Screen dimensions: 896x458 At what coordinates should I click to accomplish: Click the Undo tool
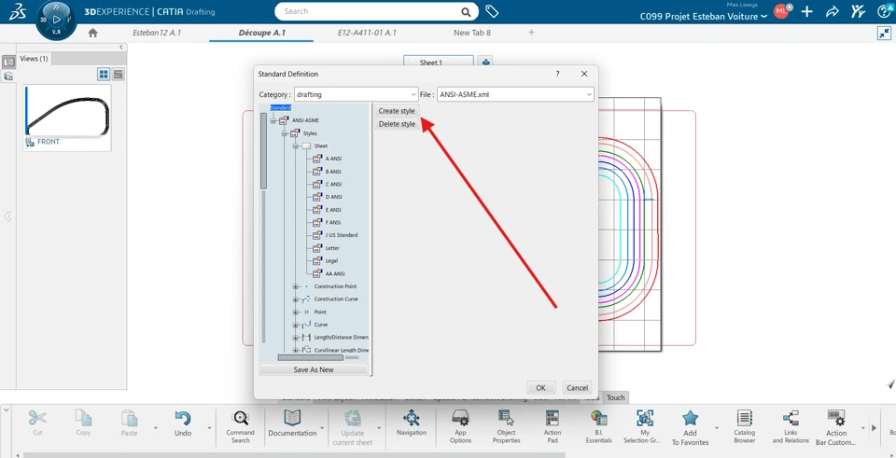183,423
